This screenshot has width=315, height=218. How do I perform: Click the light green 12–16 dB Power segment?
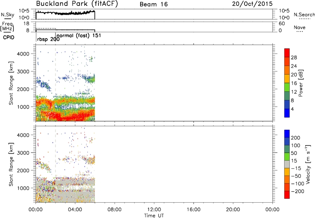(x=287, y=87)
